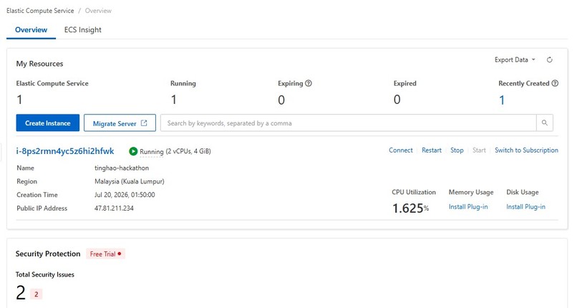Click Install Plug-in under Memory Usage
The width and height of the screenshot is (577, 308).
tap(468, 207)
